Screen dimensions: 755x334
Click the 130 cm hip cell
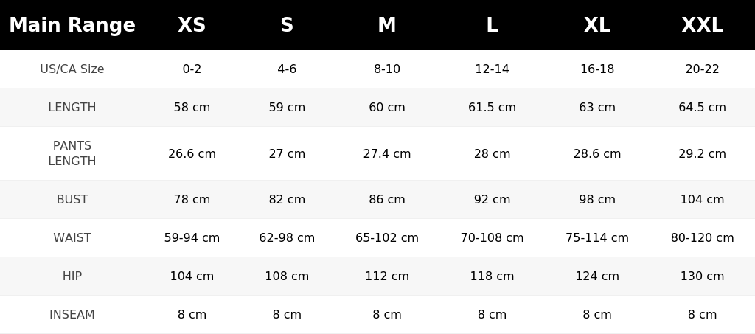702,276
